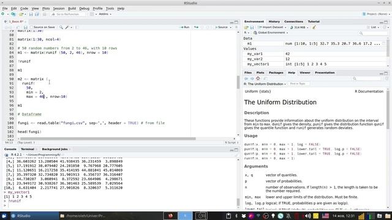Click the volume icon in system tray
The image size is (392, 220).
(308, 216)
